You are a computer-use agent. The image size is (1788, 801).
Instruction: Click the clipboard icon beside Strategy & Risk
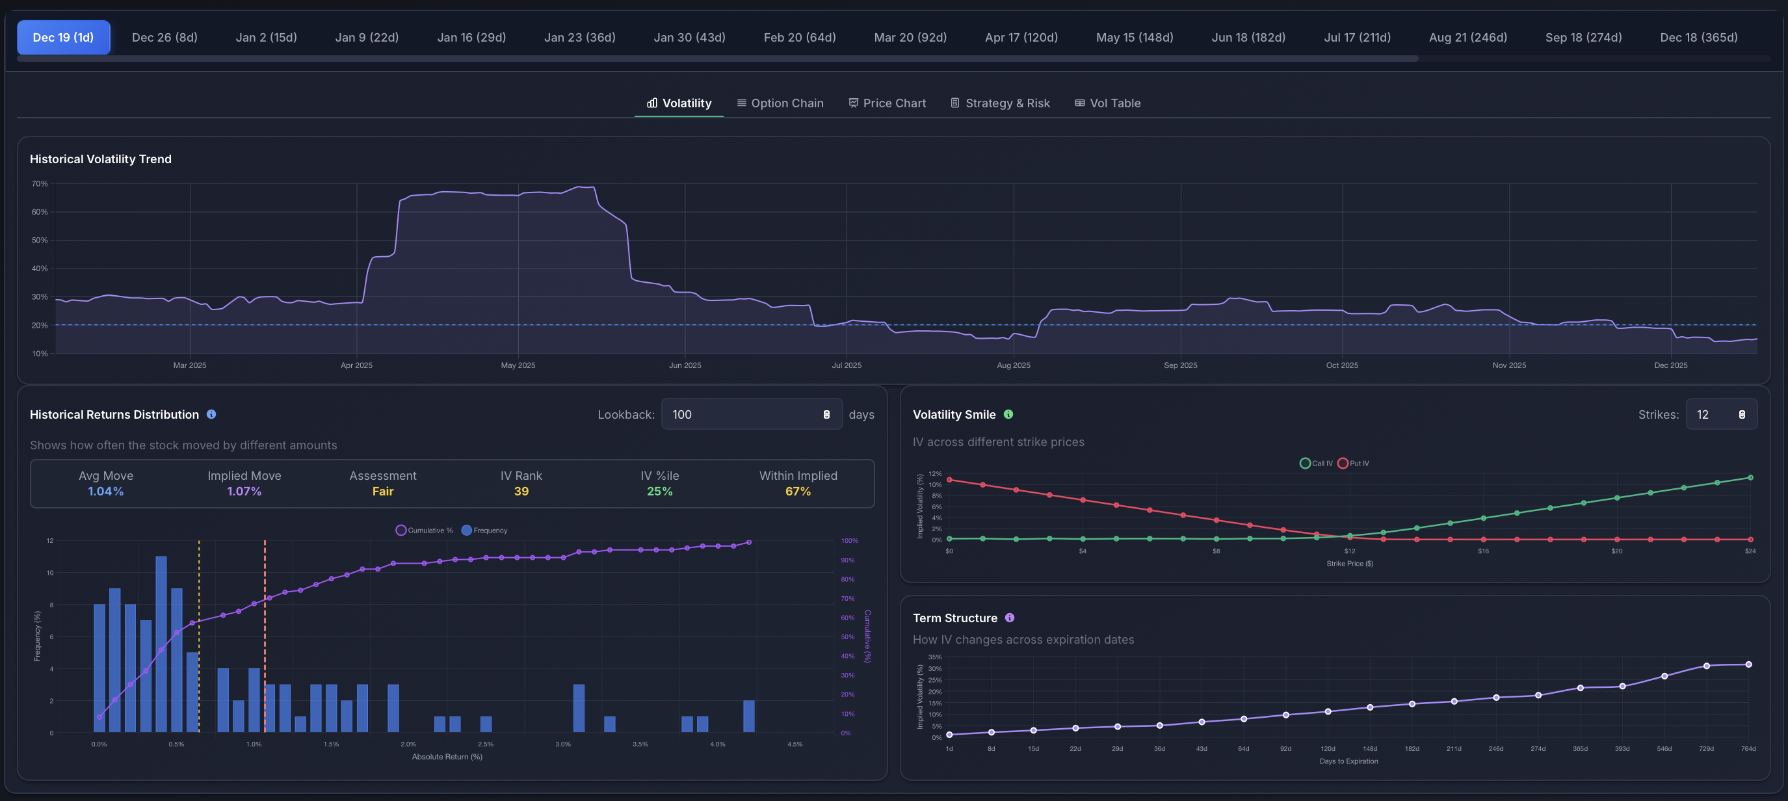[x=954, y=103]
